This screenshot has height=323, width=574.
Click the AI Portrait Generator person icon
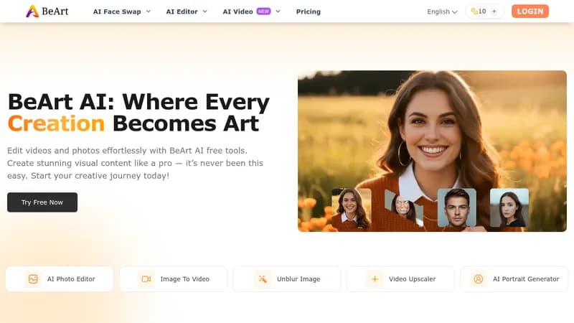[x=479, y=279]
